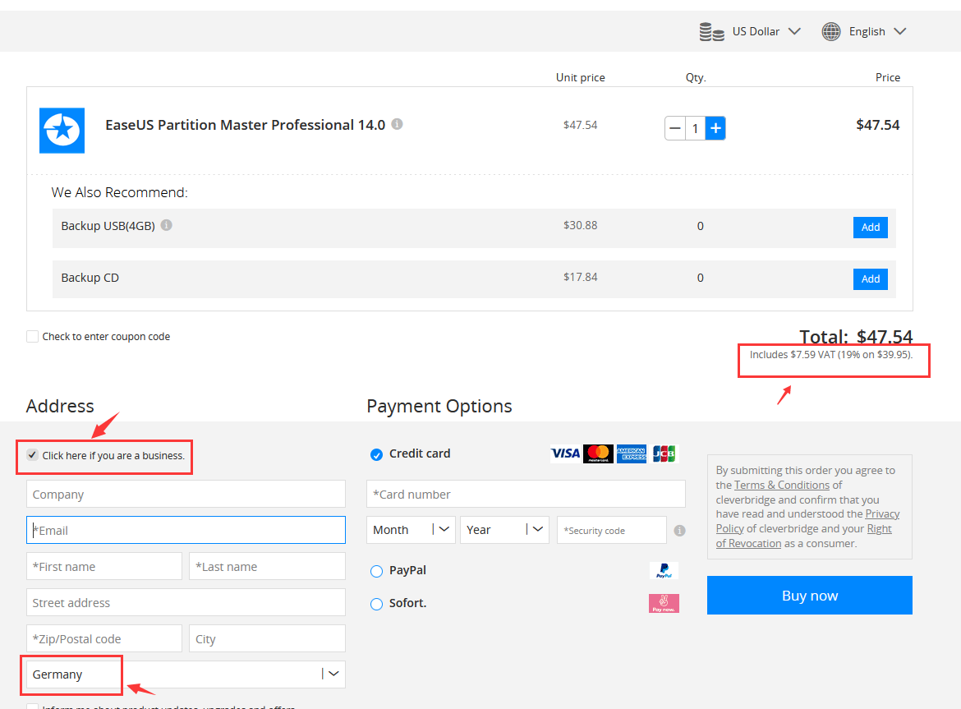Increase quantity with plus button
Viewport: 961px width, 709px height.
click(x=715, y=128)
